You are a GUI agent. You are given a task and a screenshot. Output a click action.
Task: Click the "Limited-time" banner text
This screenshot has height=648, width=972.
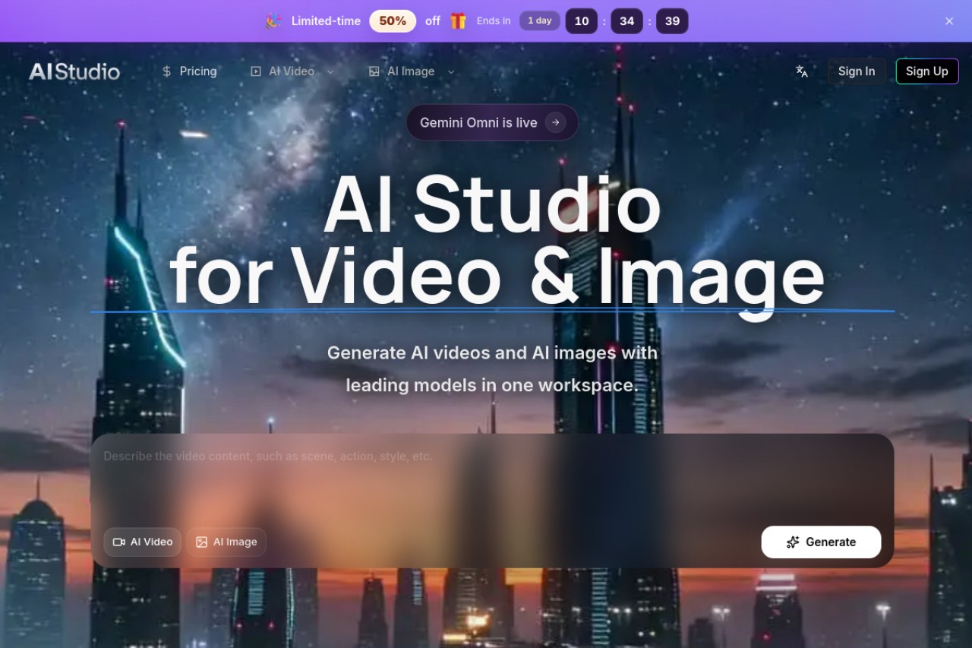326,21
